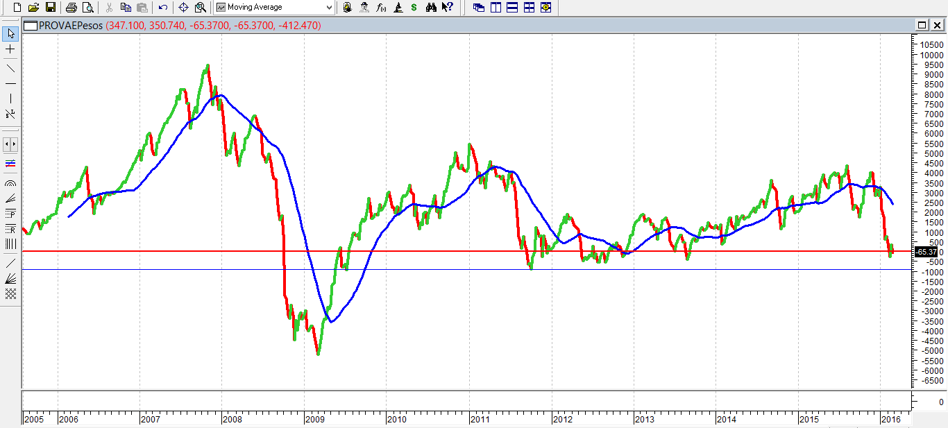Select the support/resistance line tool

click(x=10, y=114)
